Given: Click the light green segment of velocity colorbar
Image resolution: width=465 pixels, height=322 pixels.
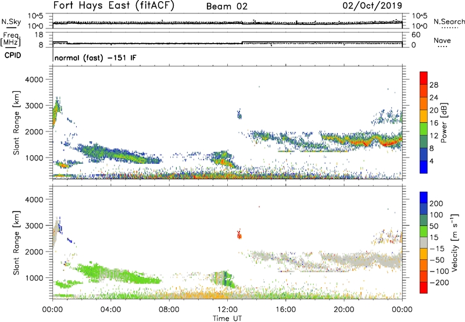Looking at the screenshot, I should tap(424, 231).
